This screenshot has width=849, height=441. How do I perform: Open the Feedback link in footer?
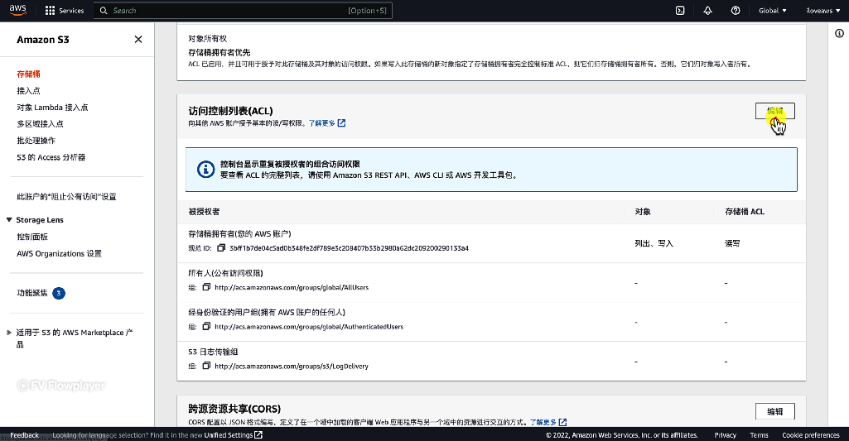[x=24, y=435]
